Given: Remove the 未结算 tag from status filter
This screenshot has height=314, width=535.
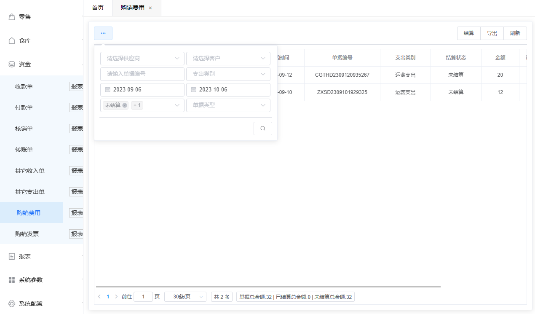Looking at the screenshot, I should click(125, 105).
